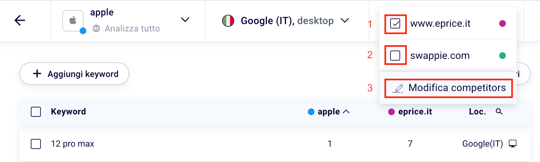Click the plus icon in Aggiungi keyword
This screenshot has width=540, height=162.
pyautogui.click(x=37, y=74)
